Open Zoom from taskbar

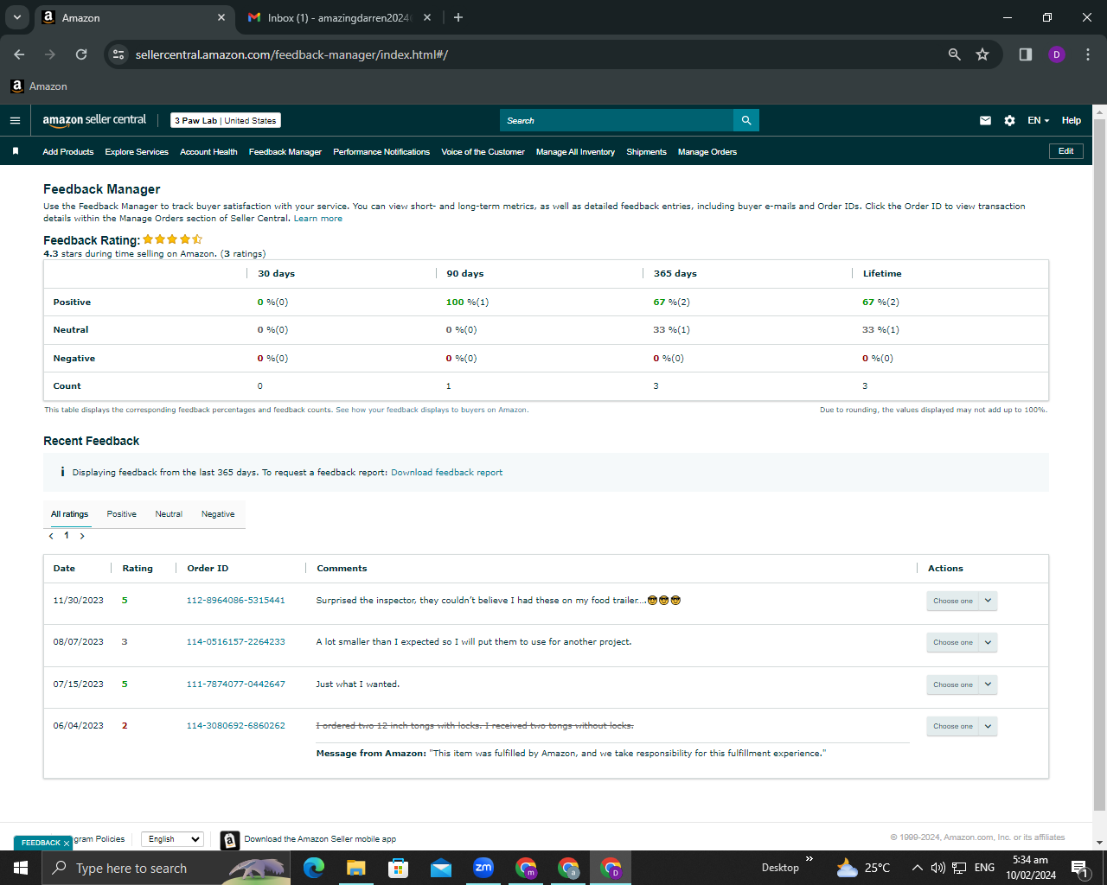coord(483,868)
